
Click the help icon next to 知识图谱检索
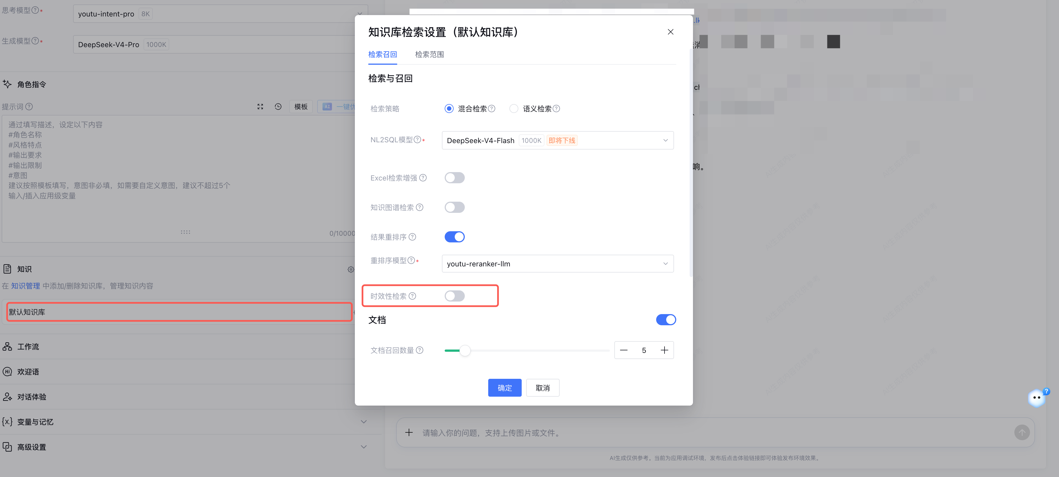pyautogui.click(x=420, y=207)
